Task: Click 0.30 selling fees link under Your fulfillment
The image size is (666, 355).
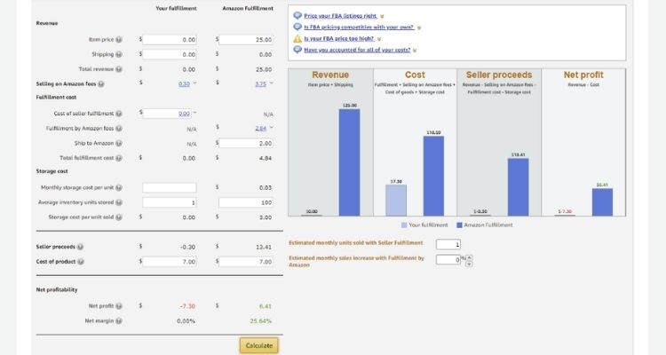Action: pyautogui.click(x=184, y=84)
